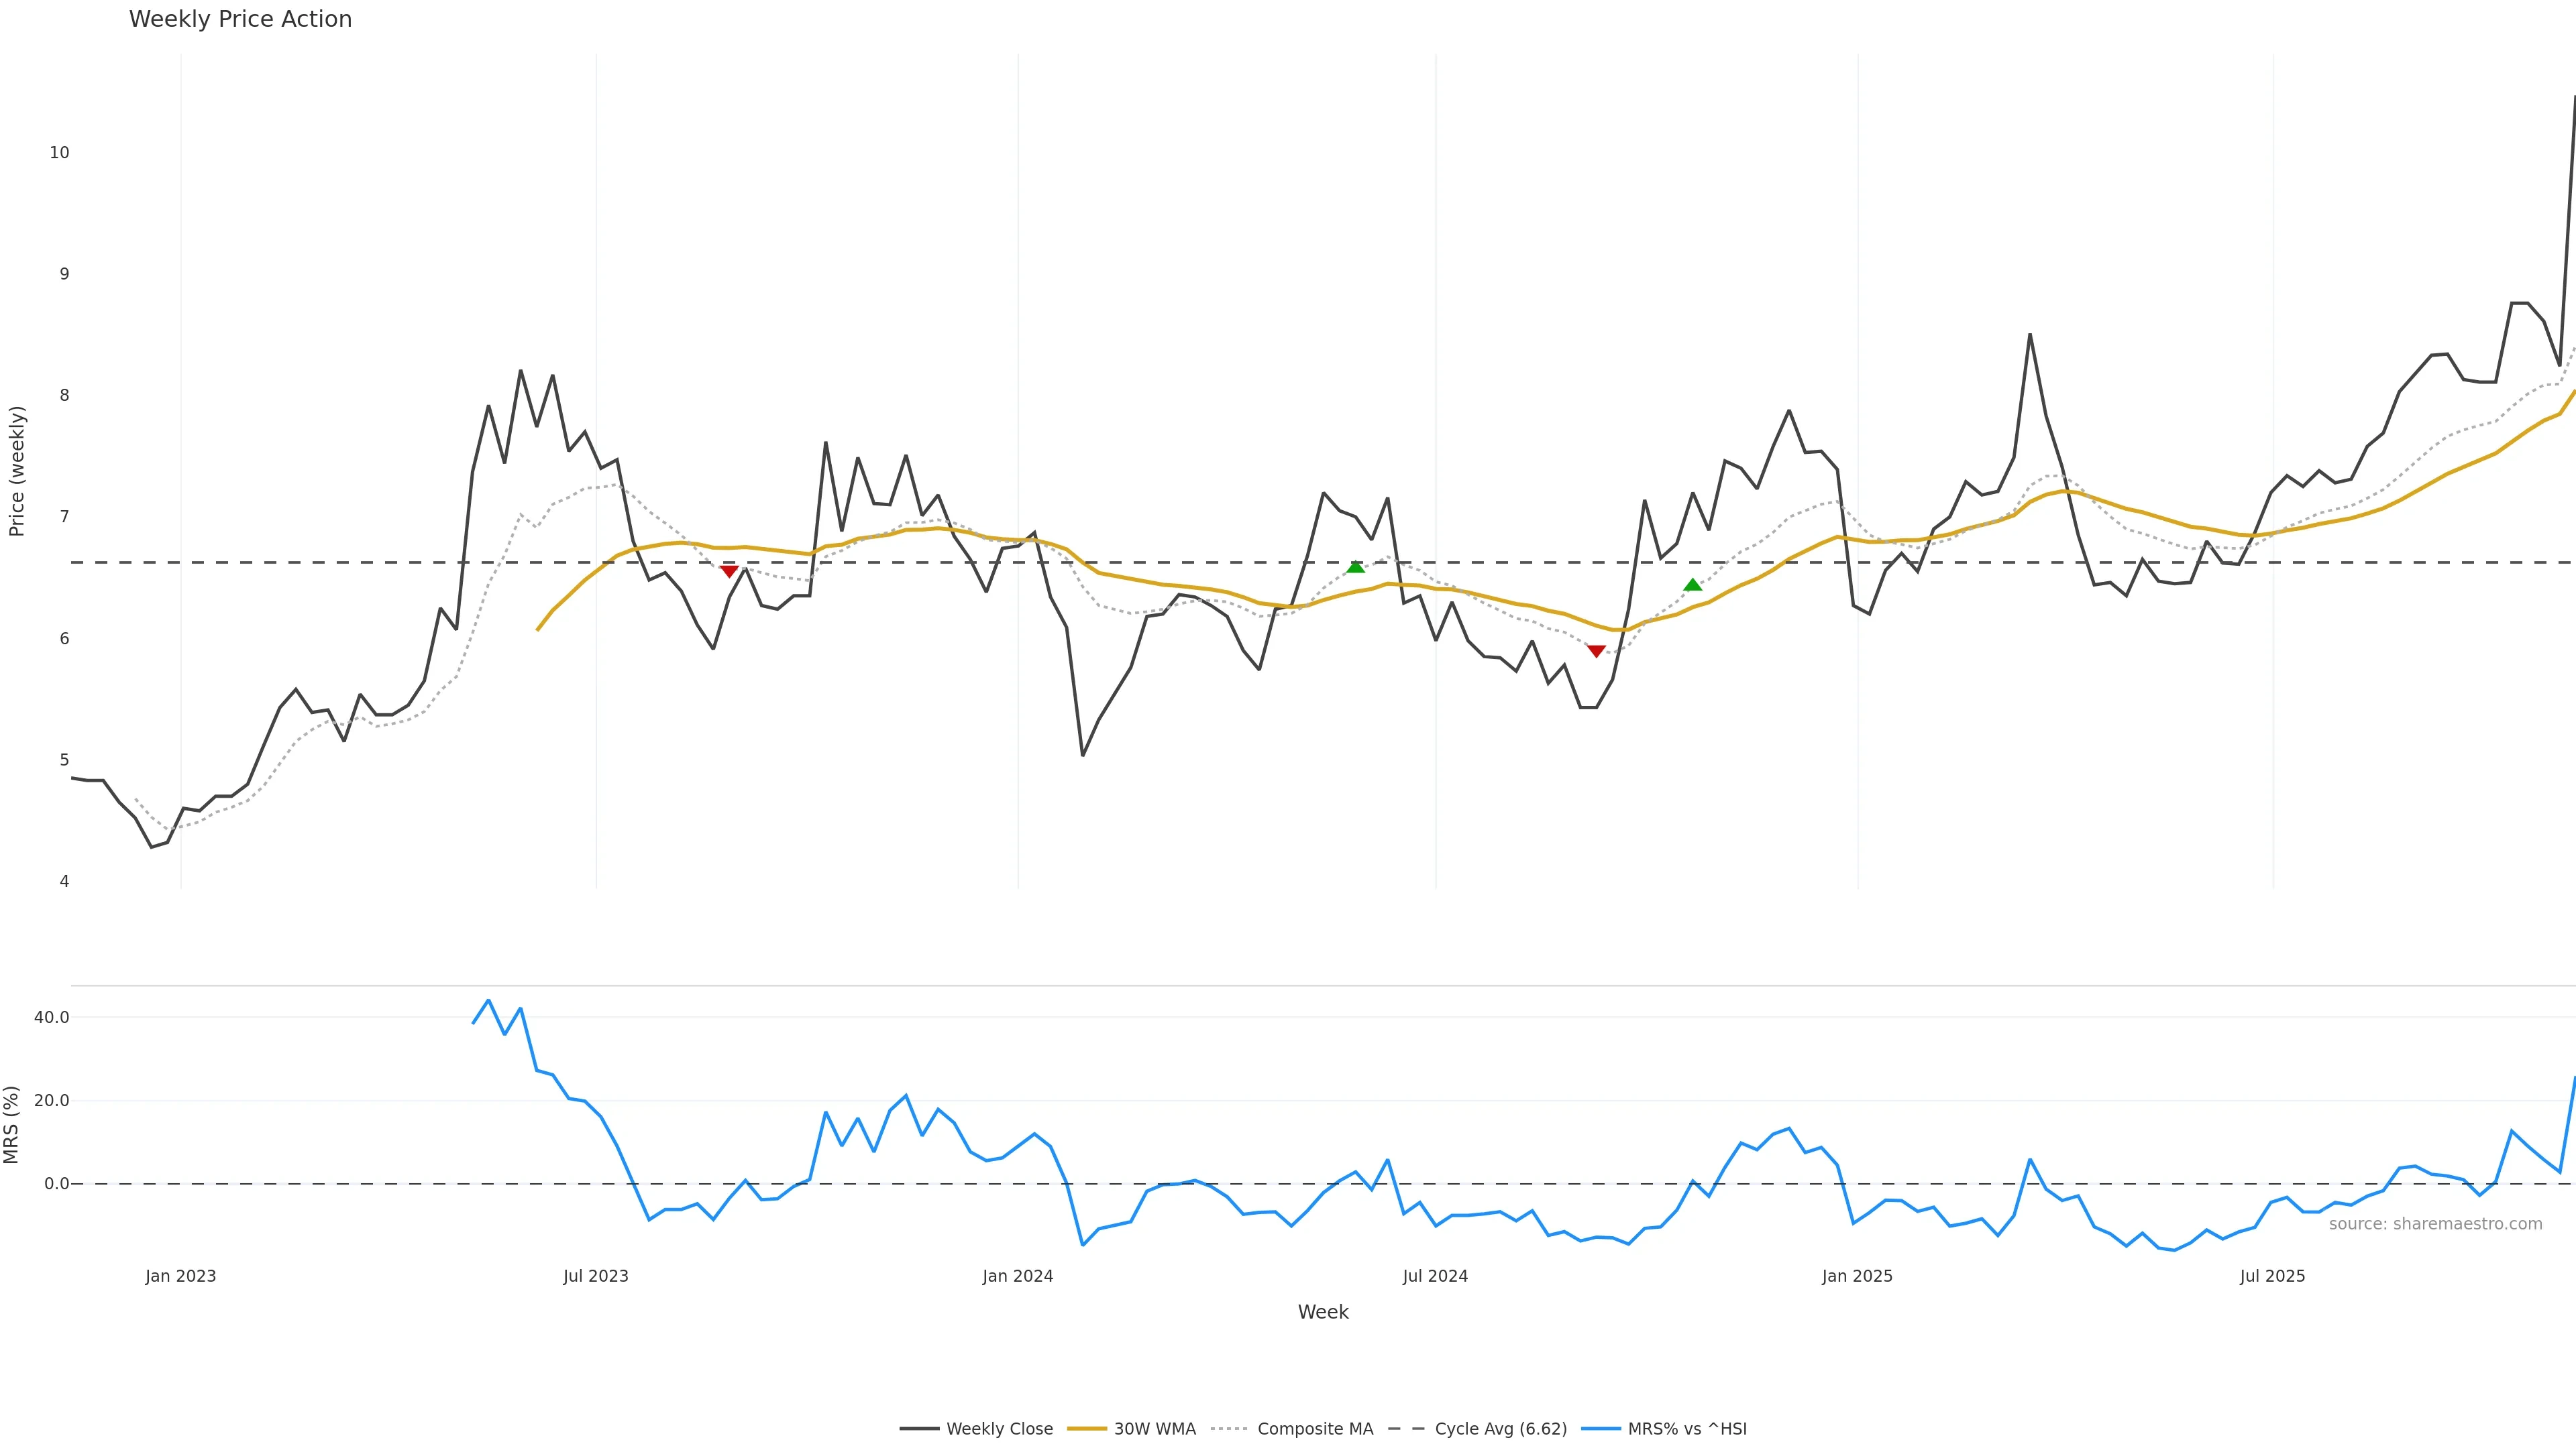
Task: Click the Jan 2024 x-axis label
Action: 1018,1276
